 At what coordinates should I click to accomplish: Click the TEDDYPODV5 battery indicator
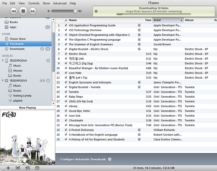(42, 81)
